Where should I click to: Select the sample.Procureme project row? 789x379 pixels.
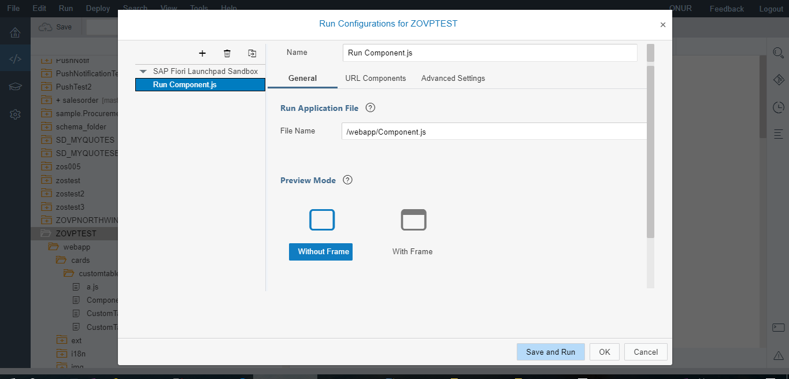pos(75,113)
